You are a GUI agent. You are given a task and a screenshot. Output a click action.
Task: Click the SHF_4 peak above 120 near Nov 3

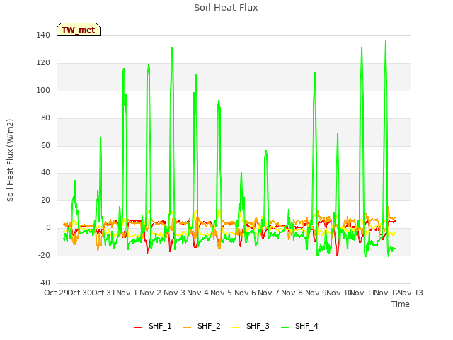(172, 47)
